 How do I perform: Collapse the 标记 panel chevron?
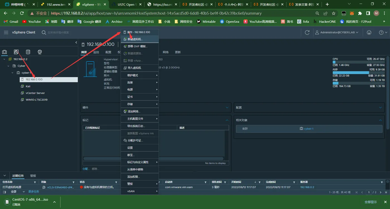pyautogui.click(x=227, y=120)
